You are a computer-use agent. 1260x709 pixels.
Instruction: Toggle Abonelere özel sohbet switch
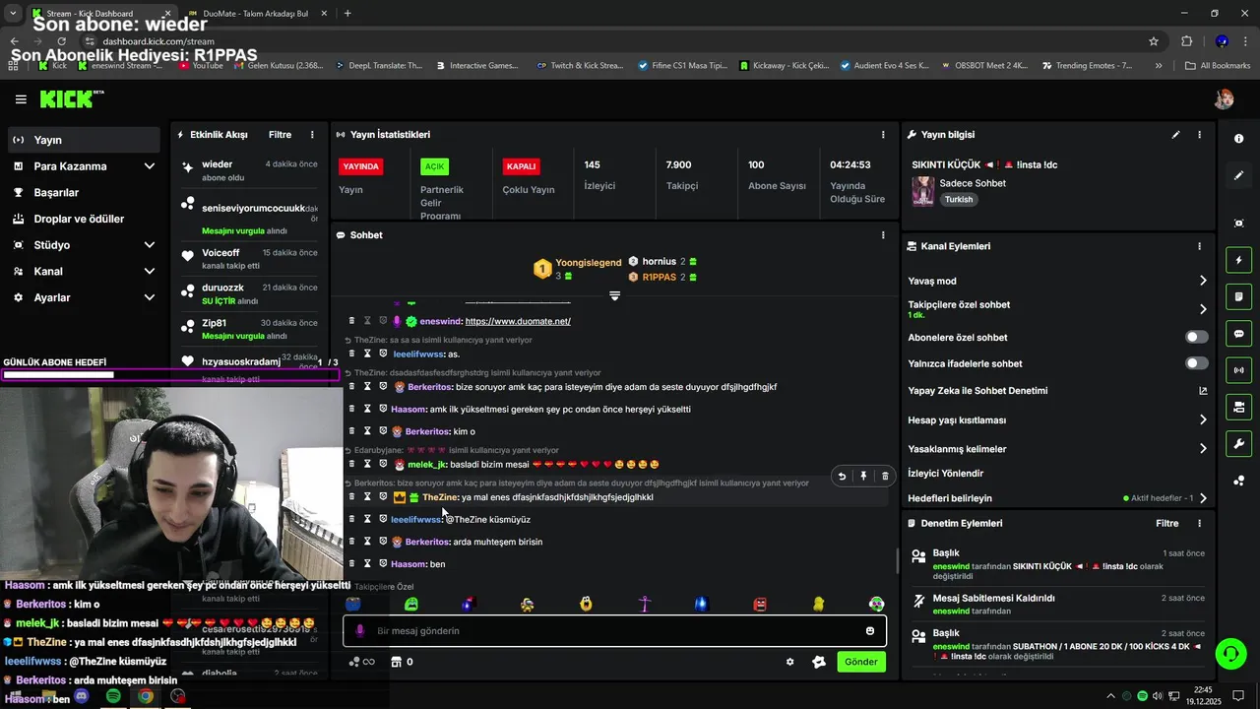(1196, 337)
